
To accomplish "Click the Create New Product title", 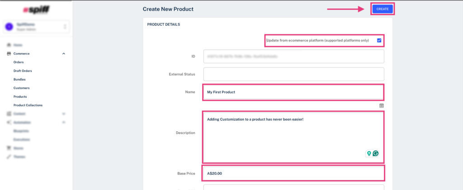I will pos(168,9).
